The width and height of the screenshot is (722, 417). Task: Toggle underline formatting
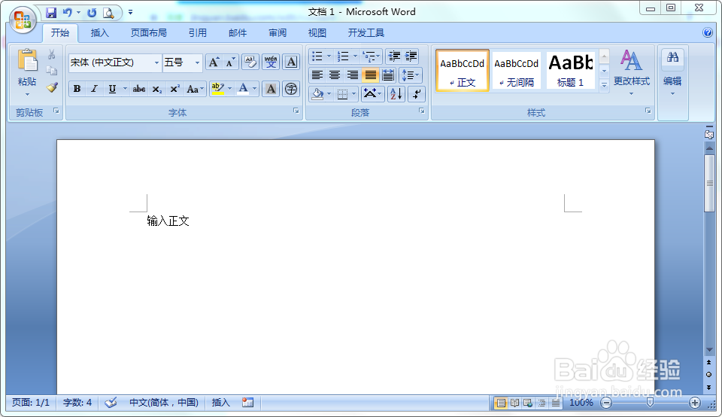112,89
